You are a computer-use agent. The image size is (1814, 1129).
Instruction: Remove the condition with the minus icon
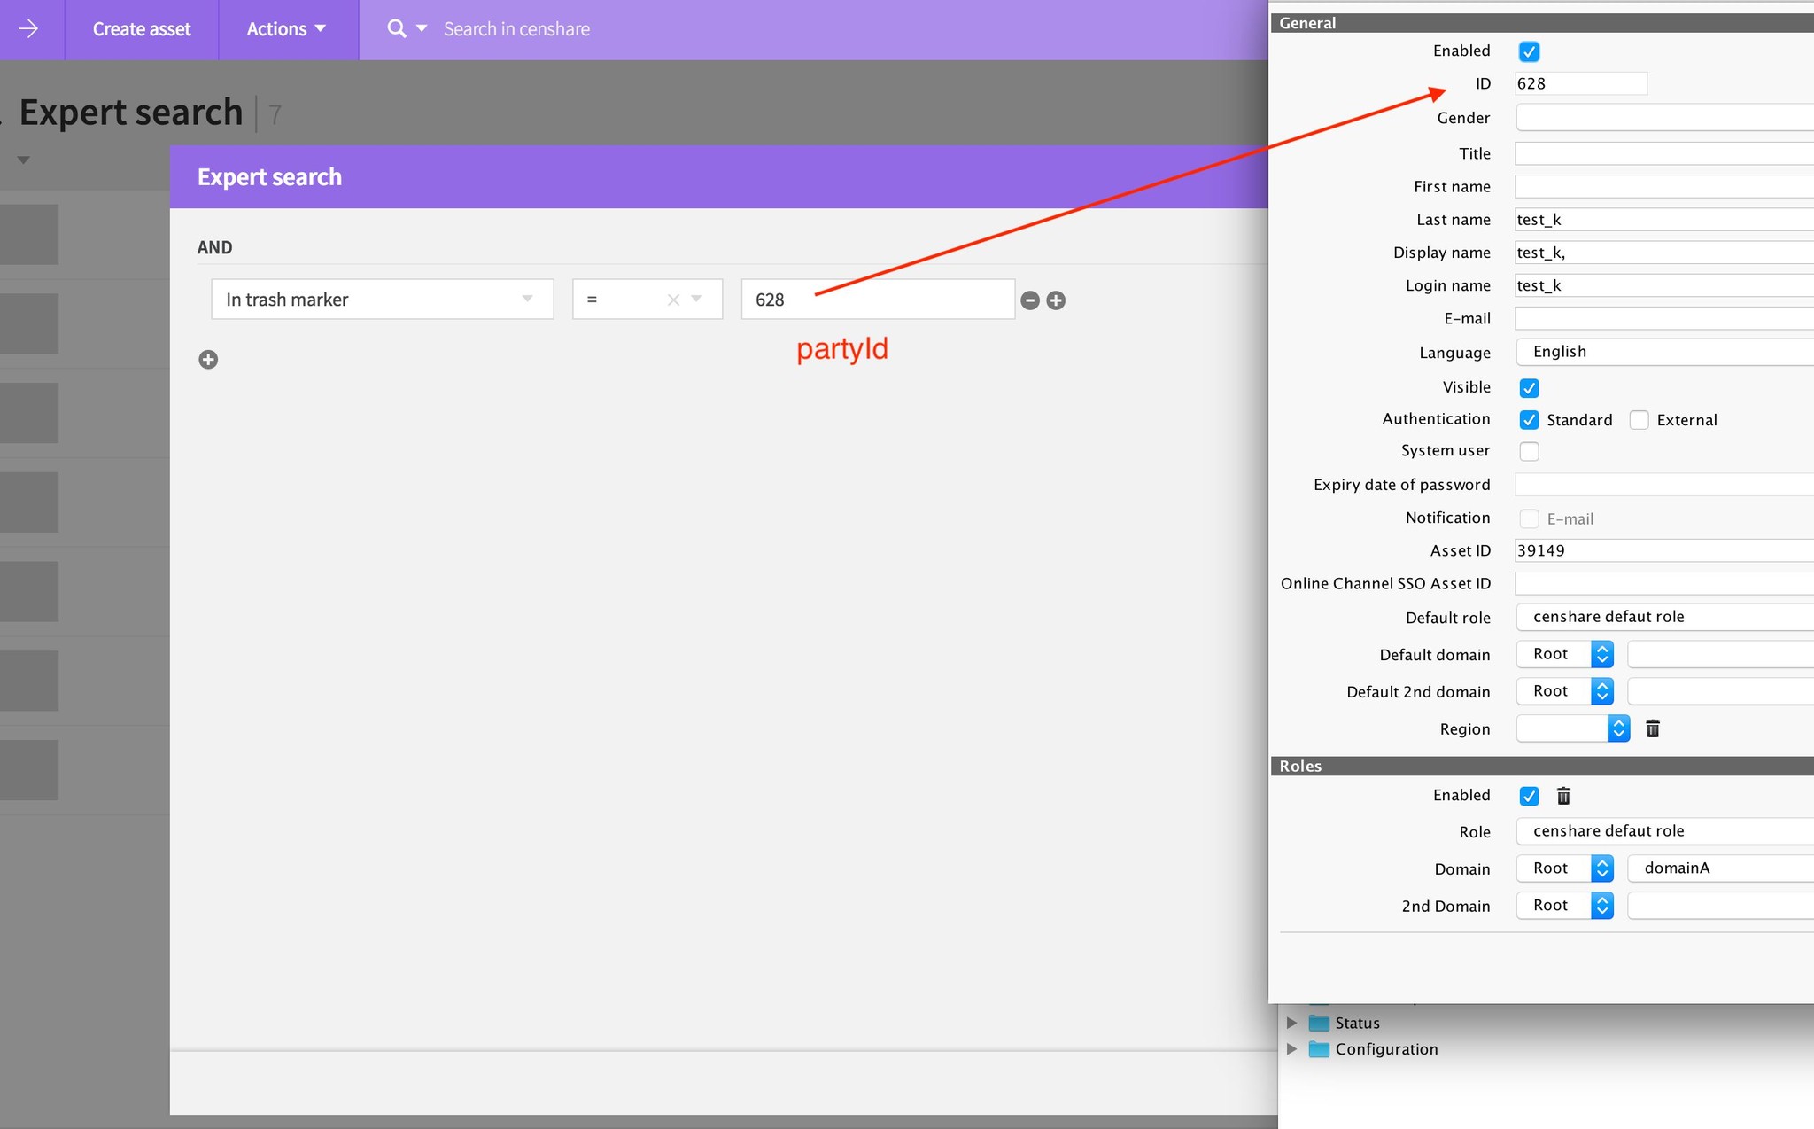tap(1029, 300)
